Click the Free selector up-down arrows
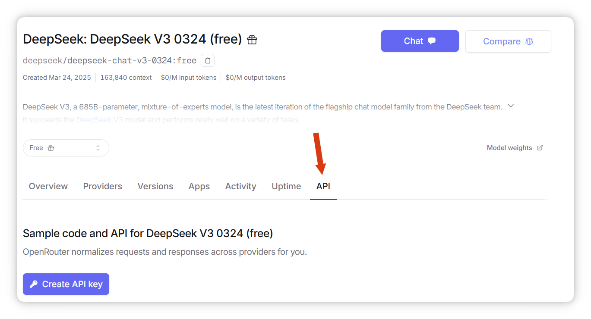Image resolution: width=591 pixels, height=319 pixels. (98, 148)
